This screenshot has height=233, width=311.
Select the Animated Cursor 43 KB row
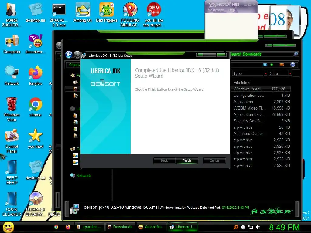click(x=261, y=133)
